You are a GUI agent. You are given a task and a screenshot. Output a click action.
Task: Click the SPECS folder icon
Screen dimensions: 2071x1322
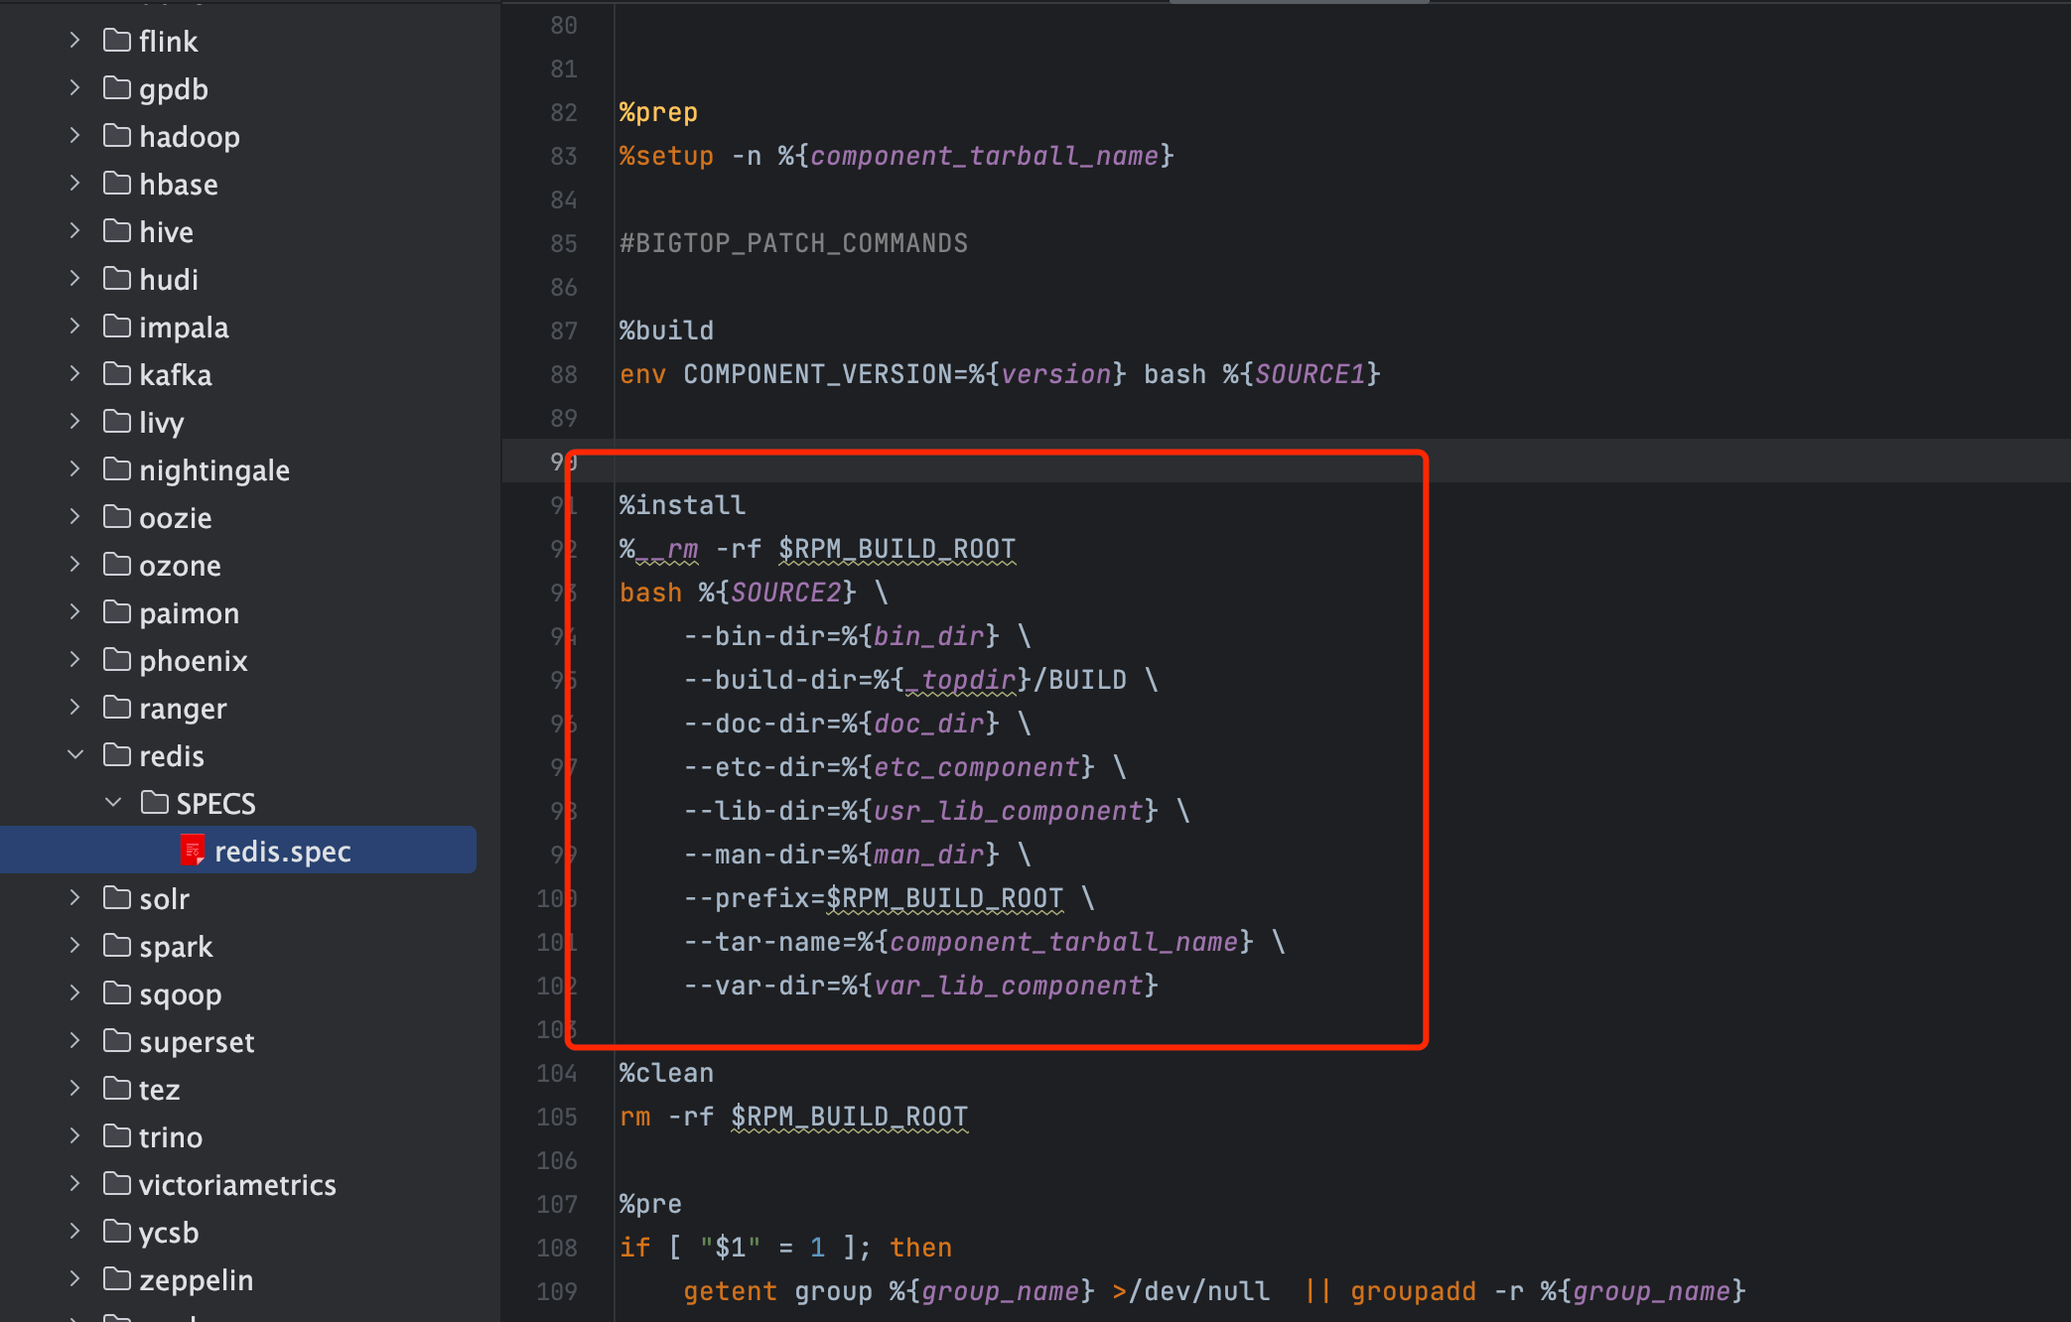pos(155,803)
